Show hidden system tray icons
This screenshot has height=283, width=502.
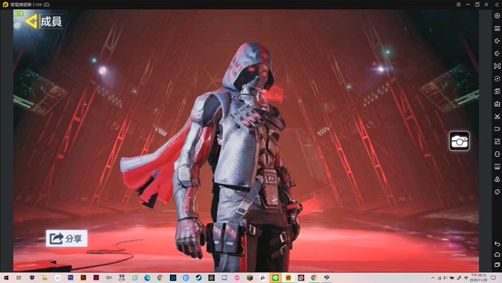click(433, 278)
